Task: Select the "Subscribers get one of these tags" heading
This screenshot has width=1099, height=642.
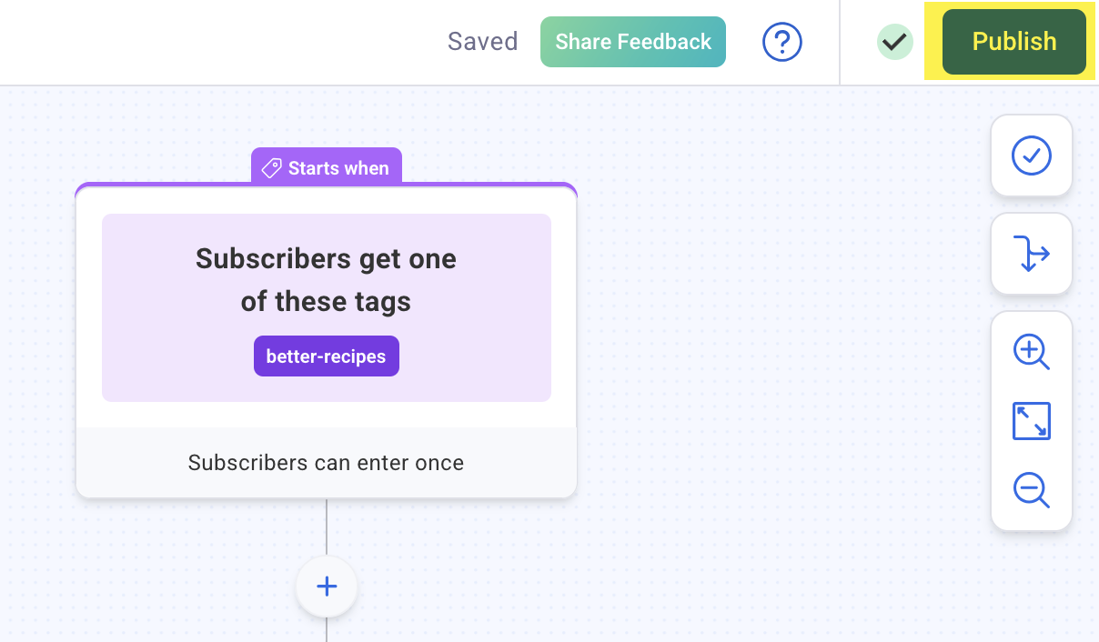Action: point(326,279)
